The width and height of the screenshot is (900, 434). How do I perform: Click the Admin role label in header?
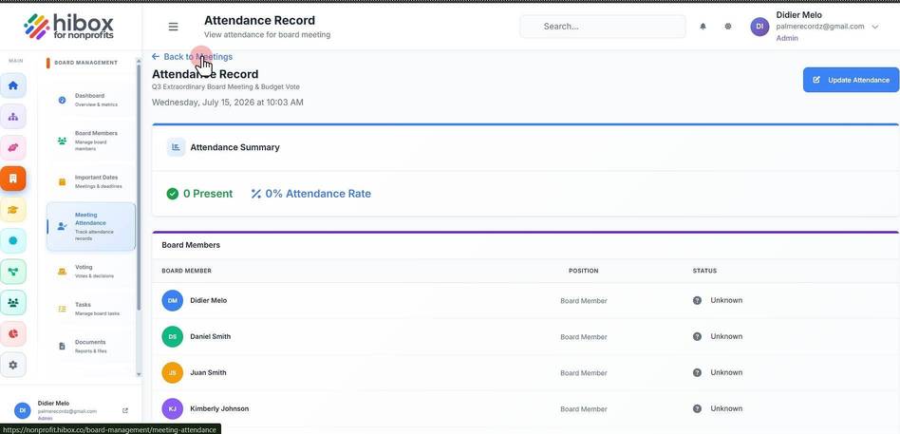[787, 39]
